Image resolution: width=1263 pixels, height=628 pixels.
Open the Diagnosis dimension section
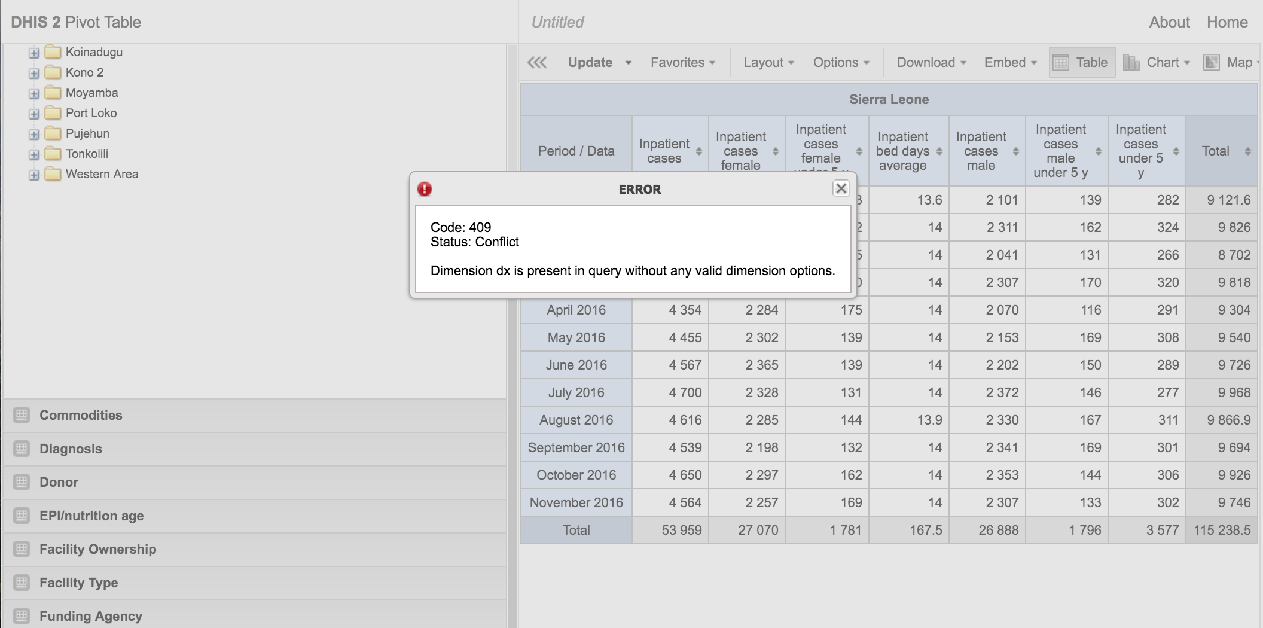[71, 449]
